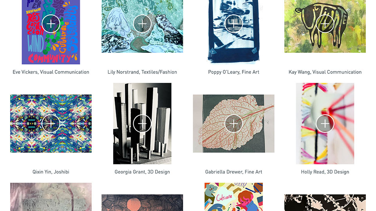Select the Gabriella Drewer, Fine Art caption
Image resolution: width=376 pixels, height=211 pixels.
click(233, 172)
